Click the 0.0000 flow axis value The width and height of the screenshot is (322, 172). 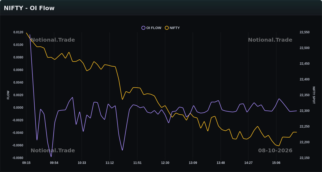[x=18, y=108]
